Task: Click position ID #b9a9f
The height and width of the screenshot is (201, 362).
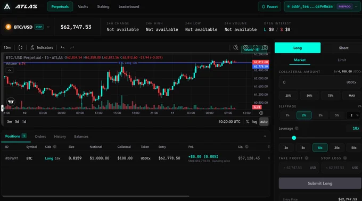Action: click(12, 158)
